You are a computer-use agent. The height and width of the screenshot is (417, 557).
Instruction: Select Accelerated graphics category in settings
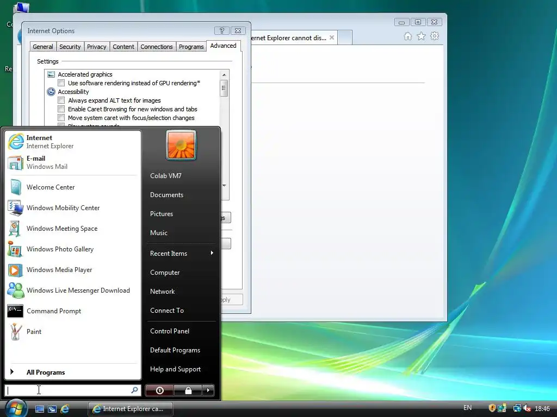[x=85, y=74]
